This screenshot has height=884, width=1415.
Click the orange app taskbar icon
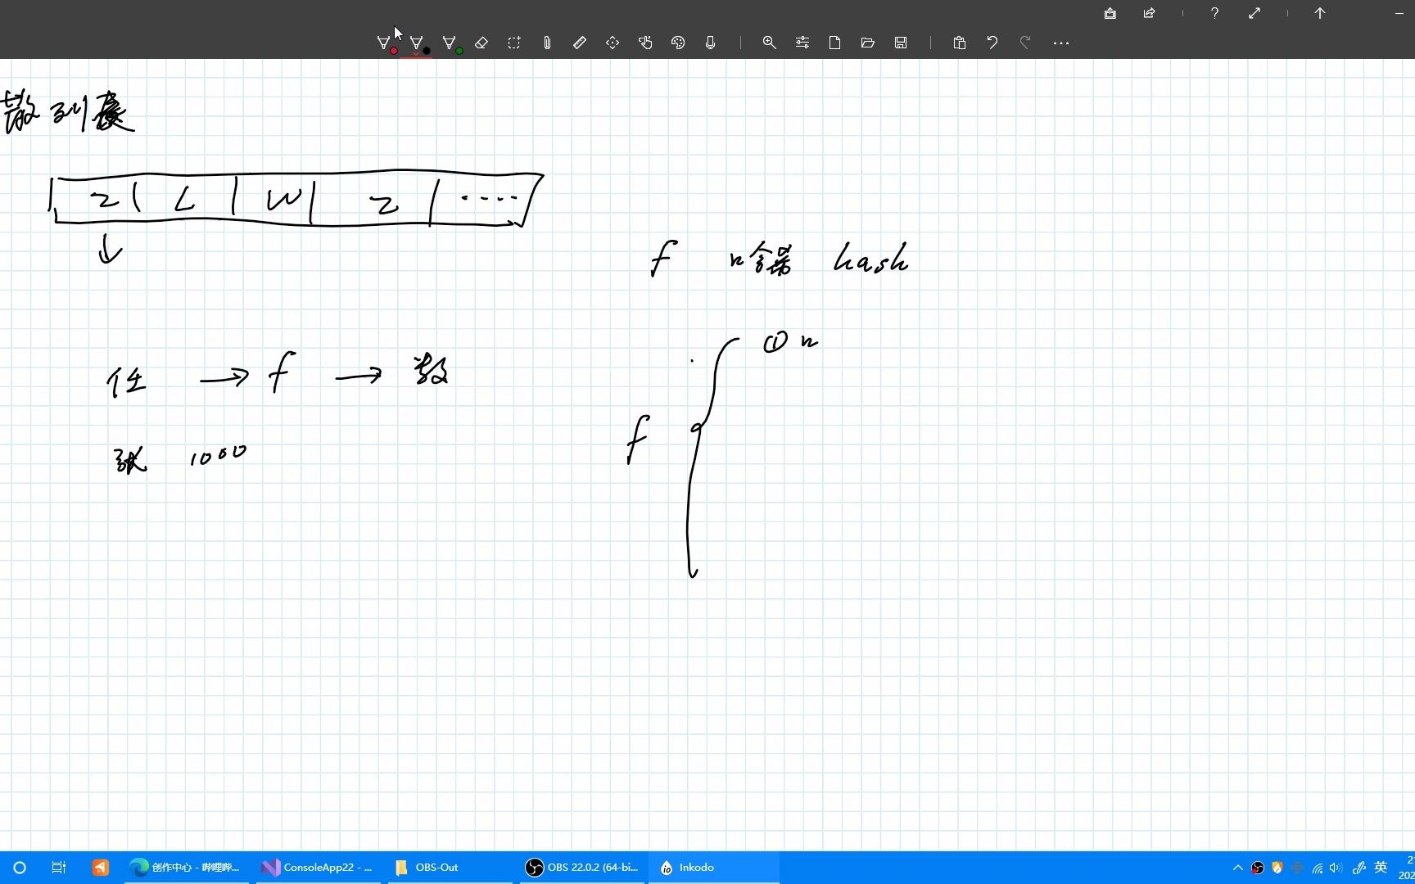100,868
